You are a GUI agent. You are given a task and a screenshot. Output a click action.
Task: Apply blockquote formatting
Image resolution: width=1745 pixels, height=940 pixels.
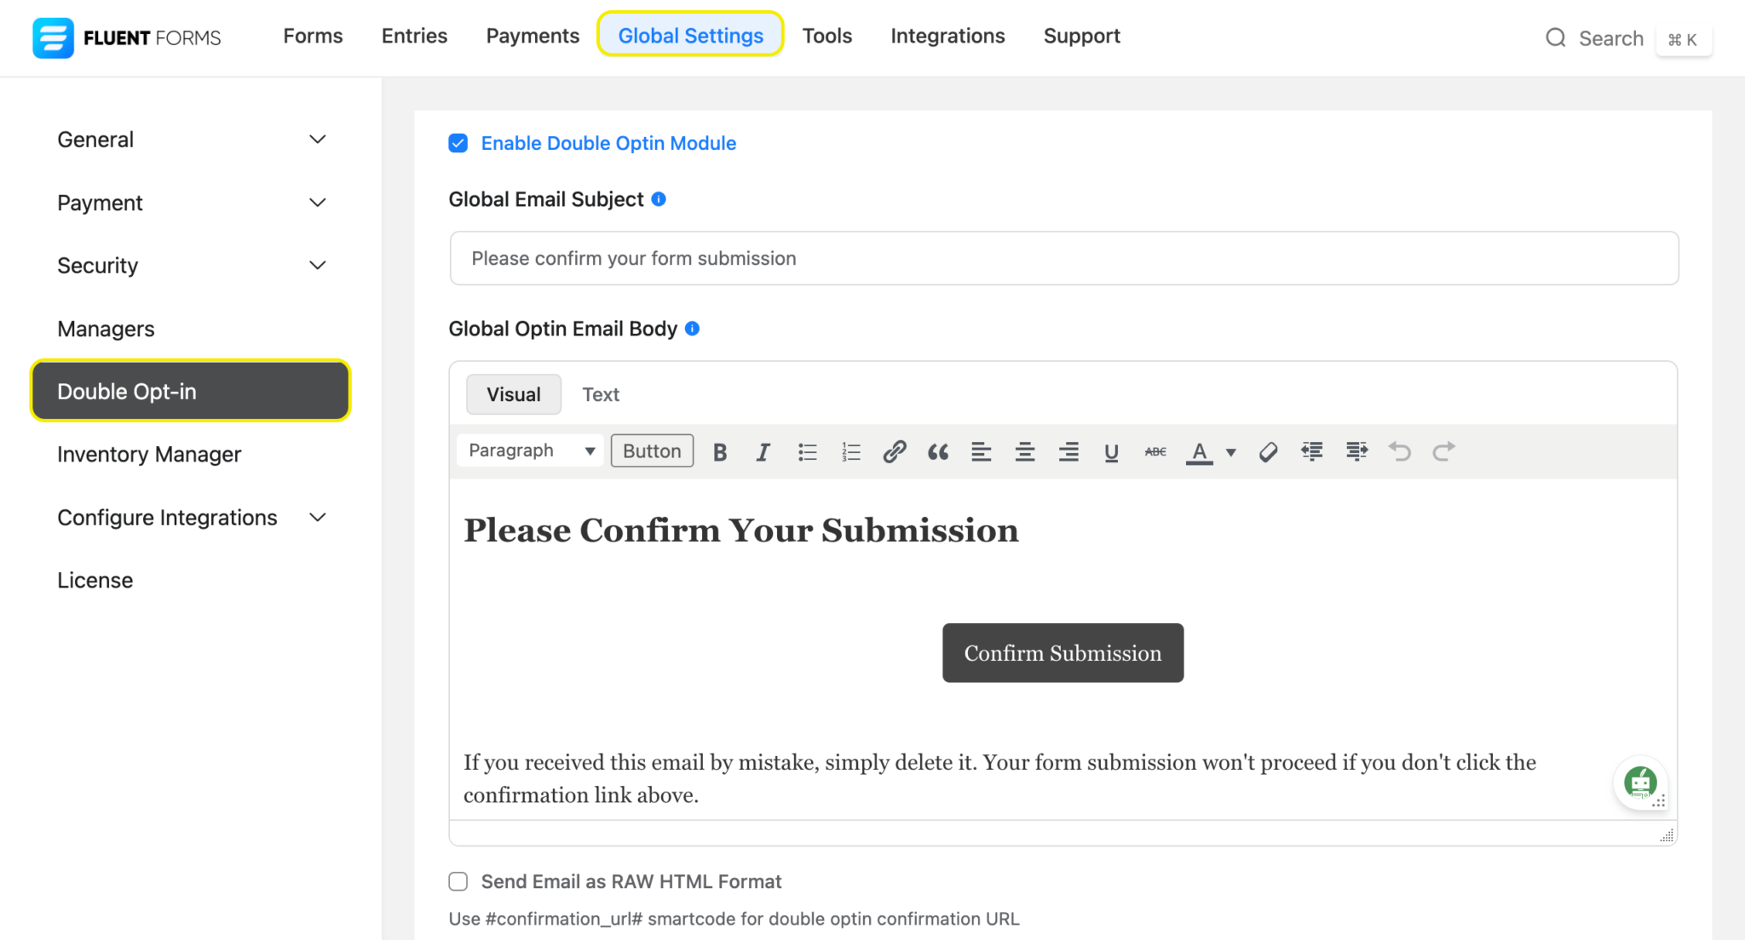pyautogui.click(x=937, y=451)
